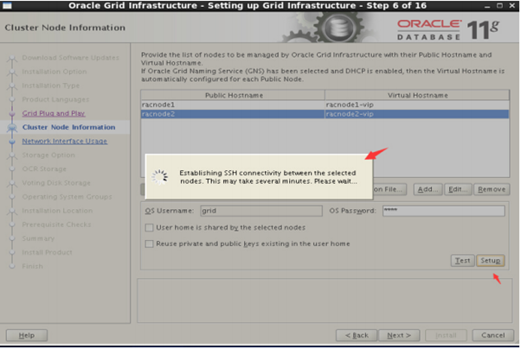Go to Network Interface Usage step
Screen dimensions: 521x349
point(64,142)
